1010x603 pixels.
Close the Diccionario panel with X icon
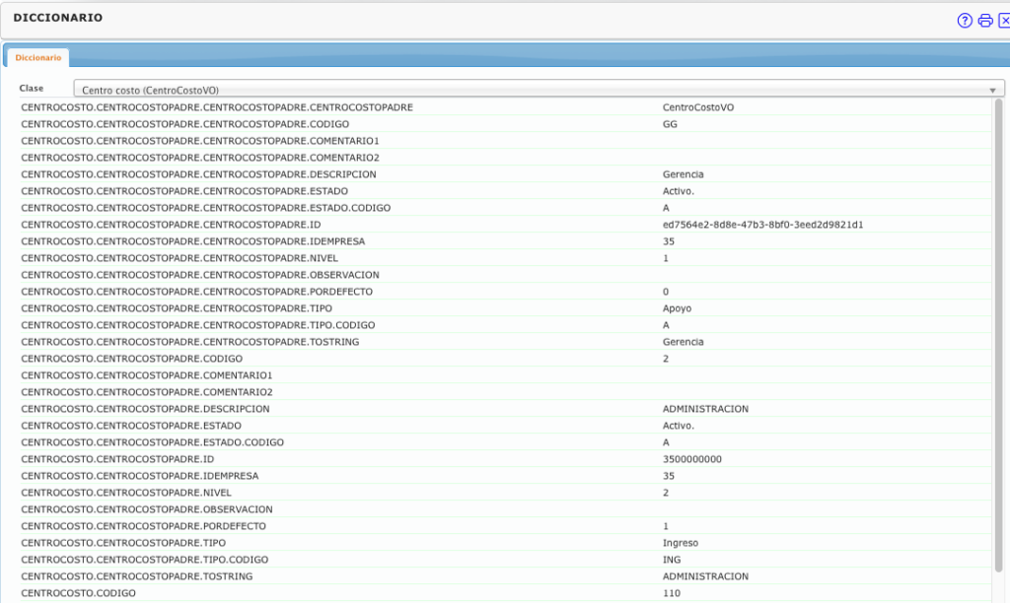point(1004,21)
